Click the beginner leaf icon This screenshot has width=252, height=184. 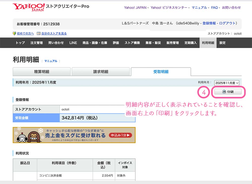pos(14,33)
